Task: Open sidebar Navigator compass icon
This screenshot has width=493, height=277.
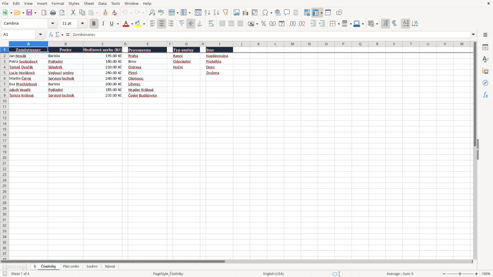Action: click(485, 83)
